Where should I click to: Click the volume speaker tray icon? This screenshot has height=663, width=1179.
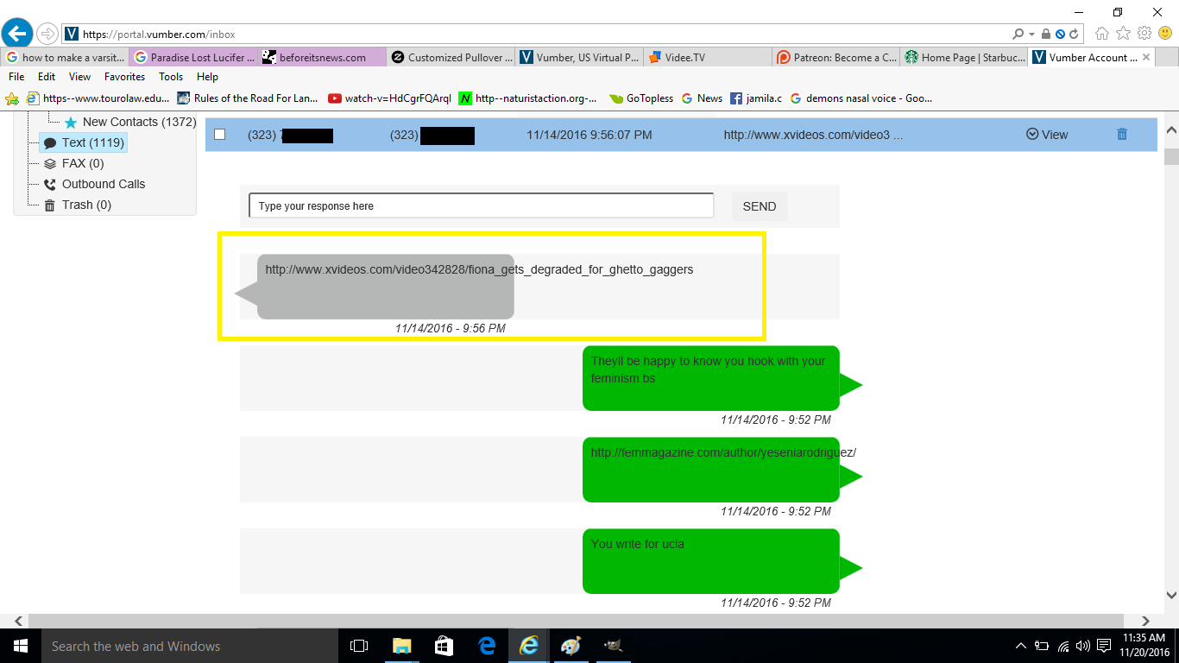pyautogui.click(x=1083, y=646)
